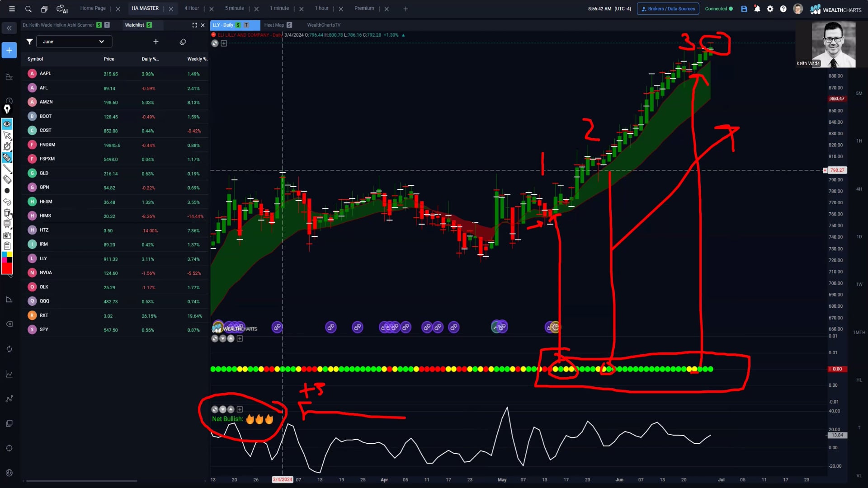Toggle the Connected status indicator
The width and height of the screenshot is (868, 488).
point(719,9)
